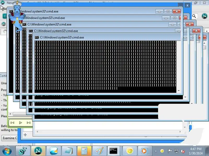The image size is (209, 156).
Task: Switch to Netscape Navigator from the taskbar
Action: point(38,151)
